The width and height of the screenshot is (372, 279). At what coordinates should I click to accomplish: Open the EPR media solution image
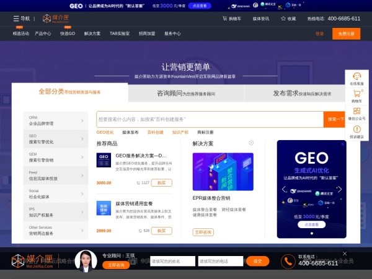[x=223, y=172]
